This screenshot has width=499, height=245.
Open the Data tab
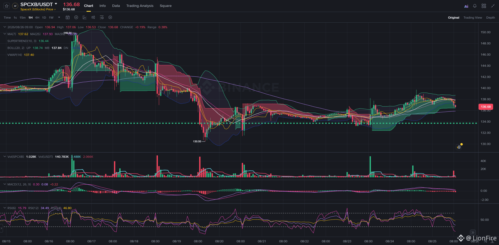tap(116, 6)
